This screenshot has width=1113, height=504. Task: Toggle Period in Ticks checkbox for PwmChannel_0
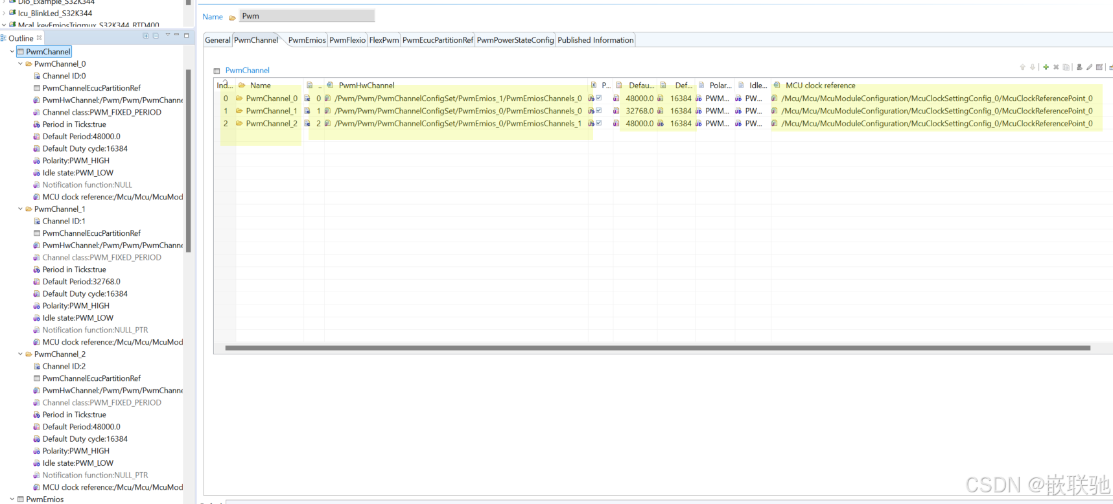599,98
